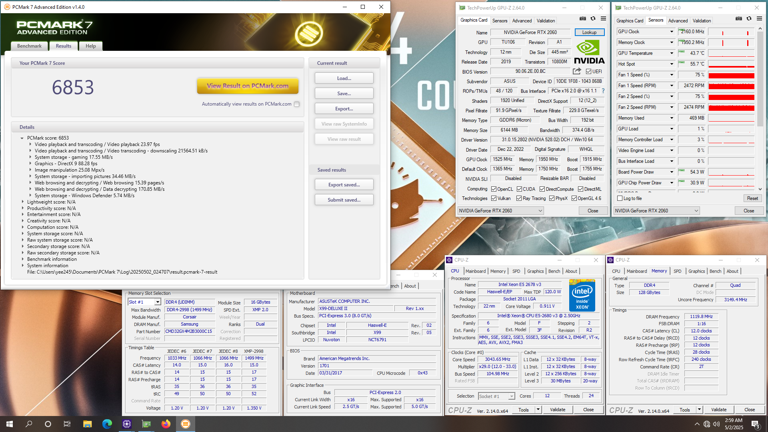Click the PCMark 7 taskbar icon
This screenshot has height=432, width=768.
(x=185, y=424)
